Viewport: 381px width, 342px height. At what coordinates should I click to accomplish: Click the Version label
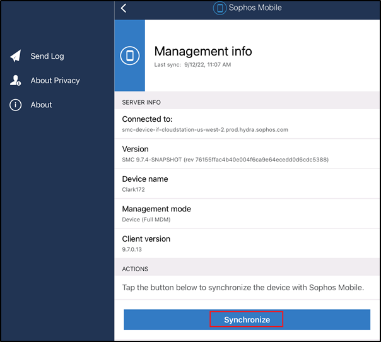[x=136, y=149]
